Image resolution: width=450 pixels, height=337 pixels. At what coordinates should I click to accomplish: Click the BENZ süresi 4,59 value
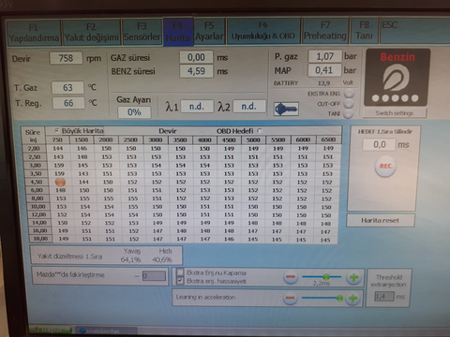pos(196,71)
